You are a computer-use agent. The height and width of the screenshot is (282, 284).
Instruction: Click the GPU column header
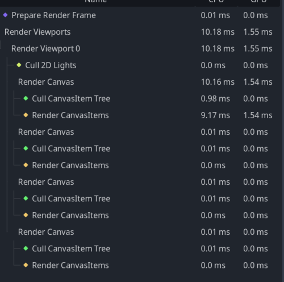[x=258, y=2]
